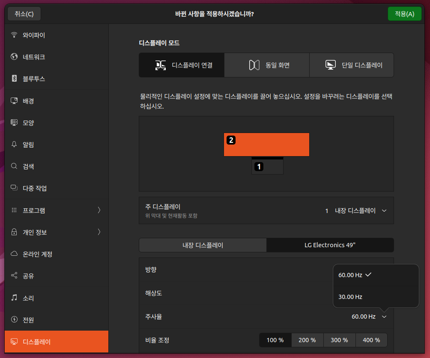Image resolution: width=430 pixels, height=358 pixels.
Task: Click the bell icon for 알림
Action: click(x=14, y=144)
